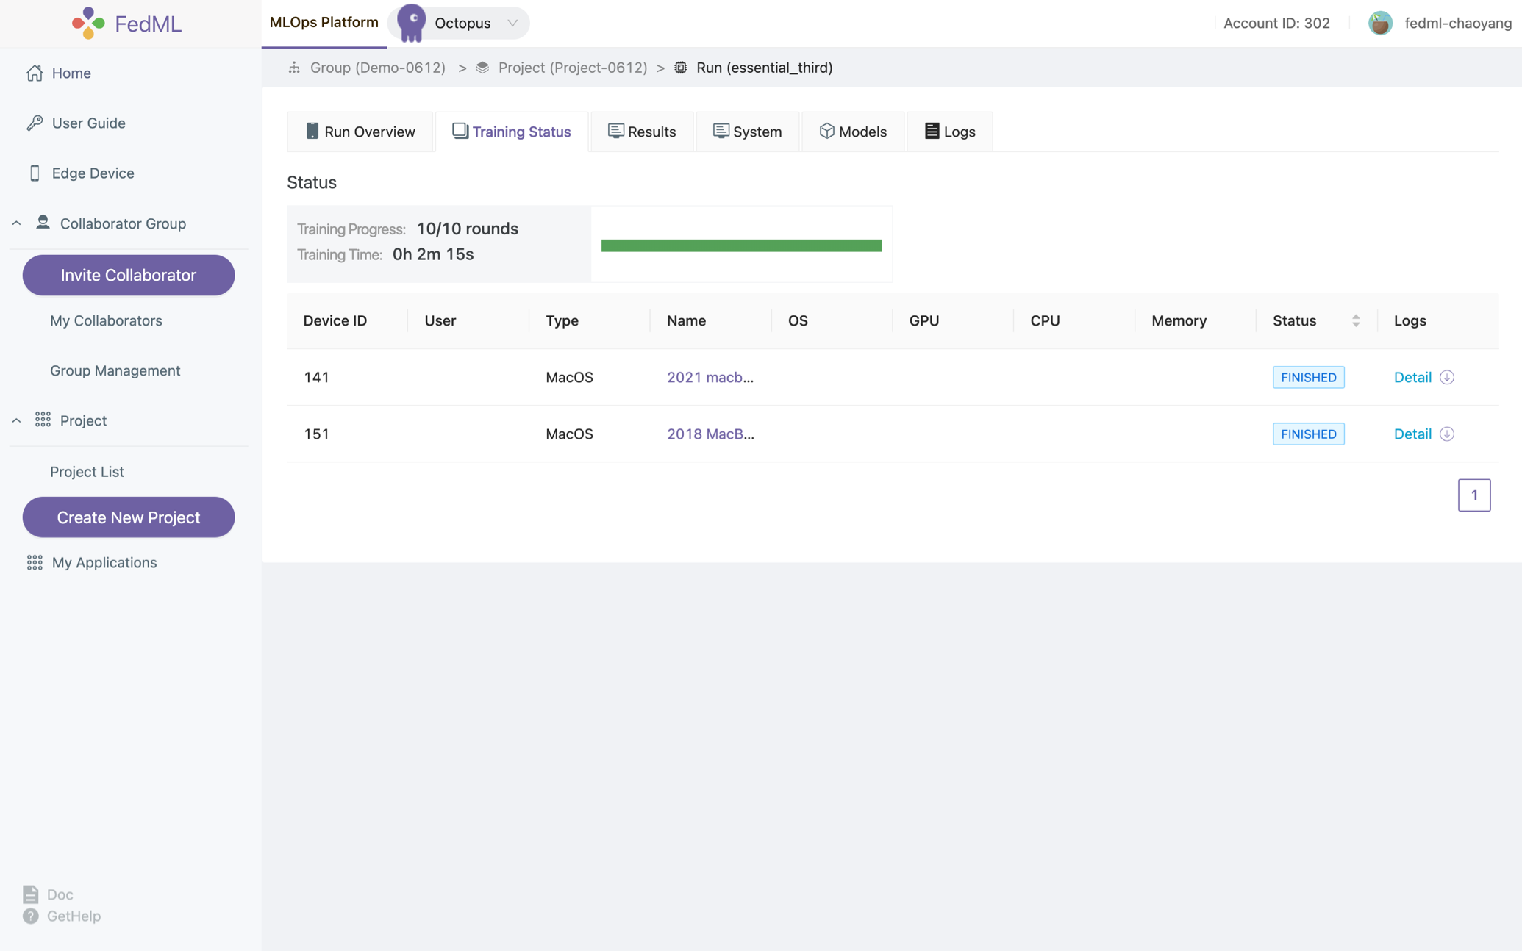
Task: Sort table by Status column arrows
Action: point(1355,320)
